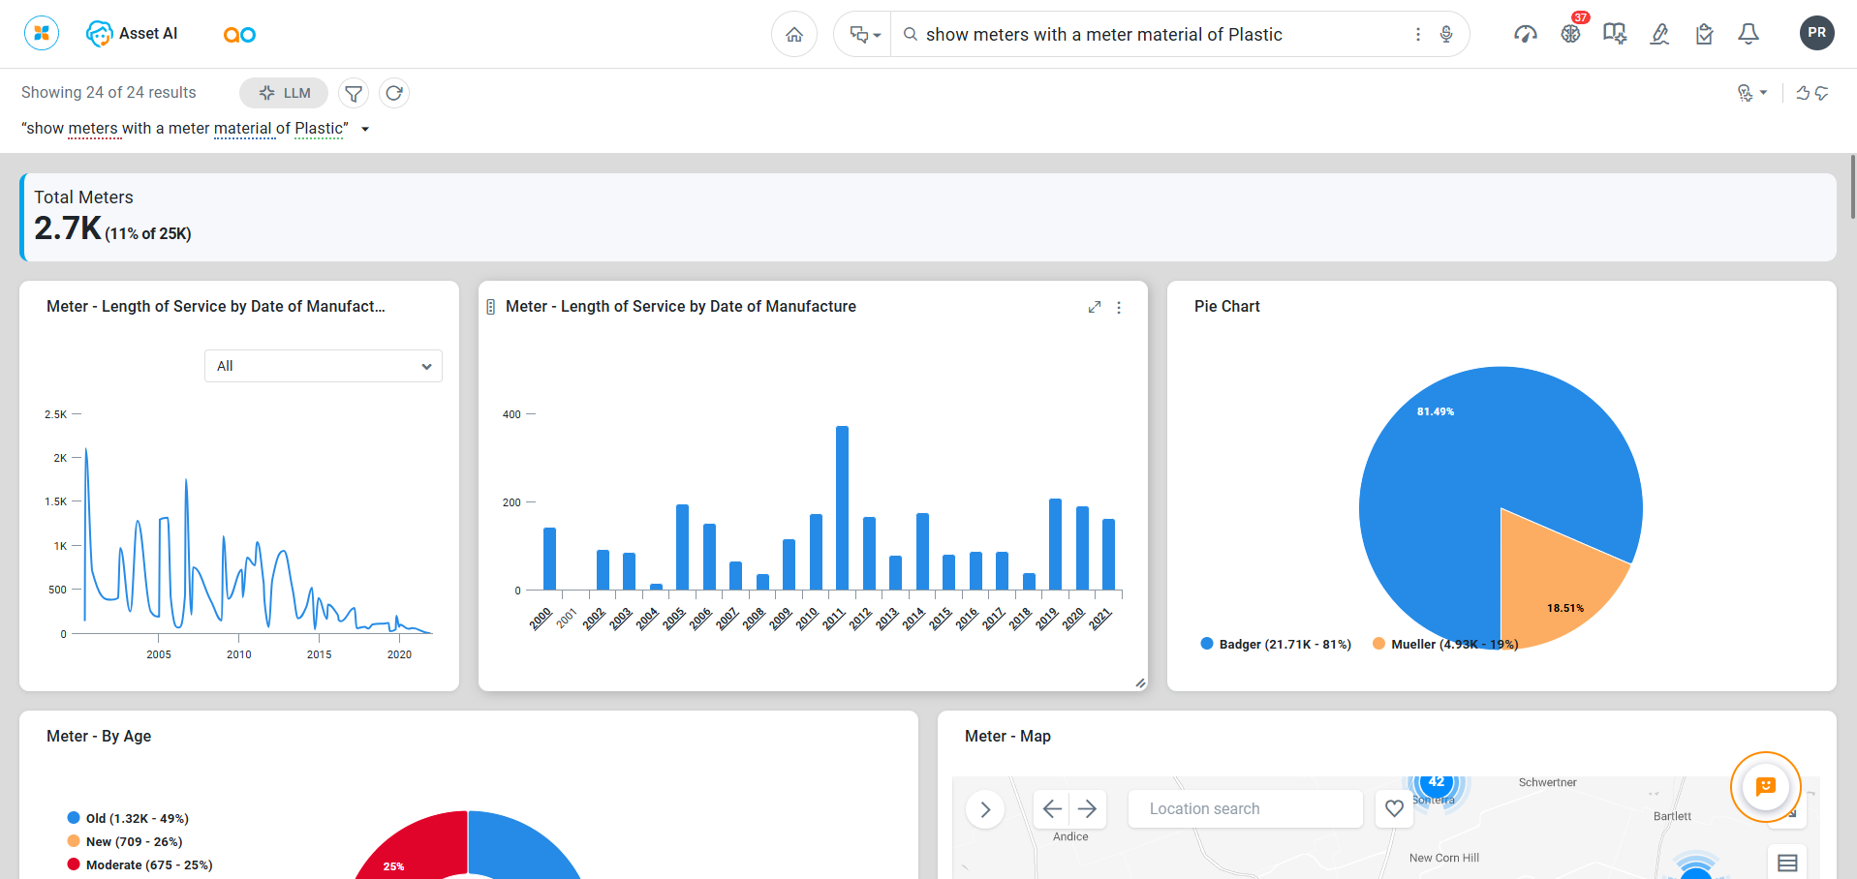The width and height of the screenshot is (1857, 879).
Task: Open the conversation type dropdown beside search
Action: (864, 35)
